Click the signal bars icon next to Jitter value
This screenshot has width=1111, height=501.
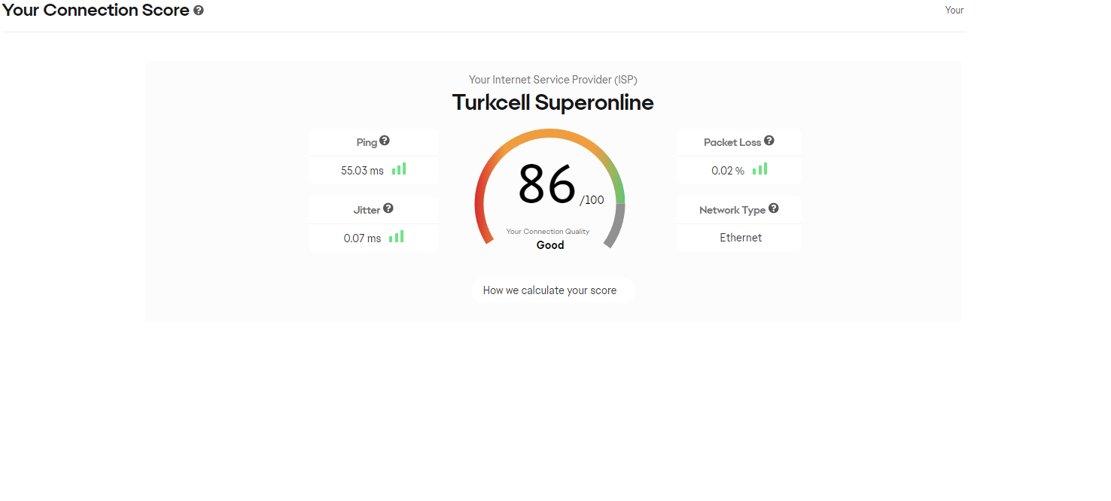397,237
